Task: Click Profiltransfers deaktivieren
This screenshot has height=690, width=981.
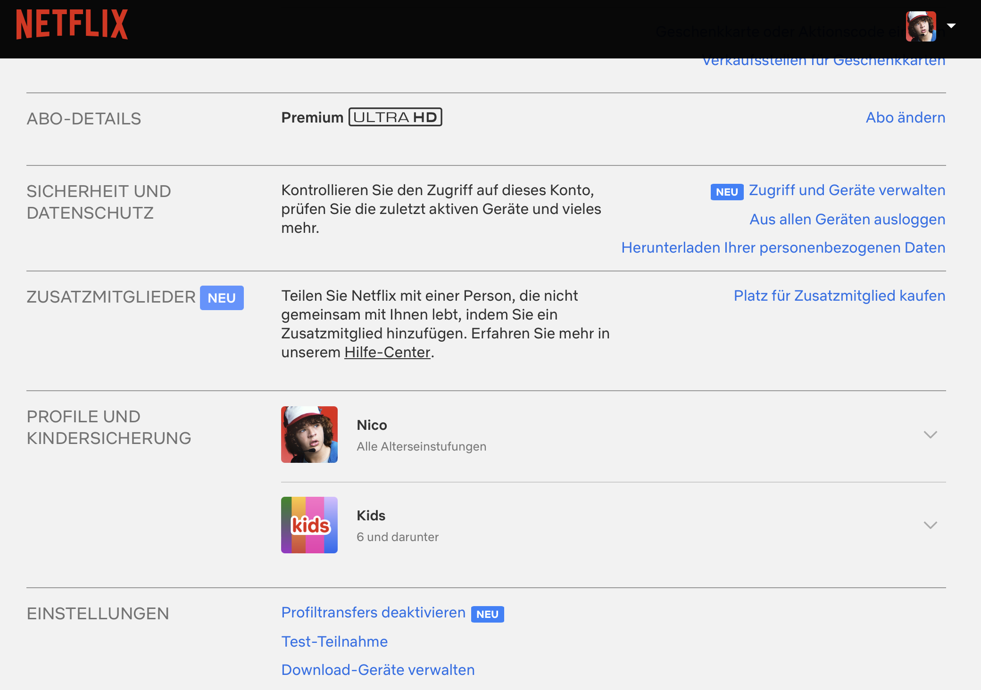Action: [373, 613]
